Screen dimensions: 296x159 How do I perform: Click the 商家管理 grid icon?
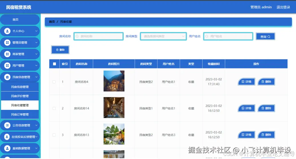point(7,54)
